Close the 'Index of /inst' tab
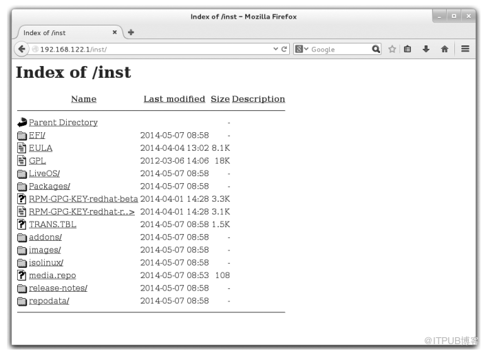Image resolution: width=486 pixels, height=351 pixels. 115,32
